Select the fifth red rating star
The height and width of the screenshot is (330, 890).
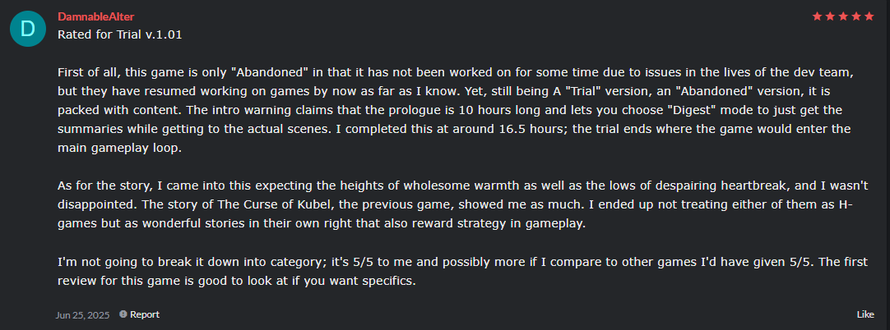(869, 16)
